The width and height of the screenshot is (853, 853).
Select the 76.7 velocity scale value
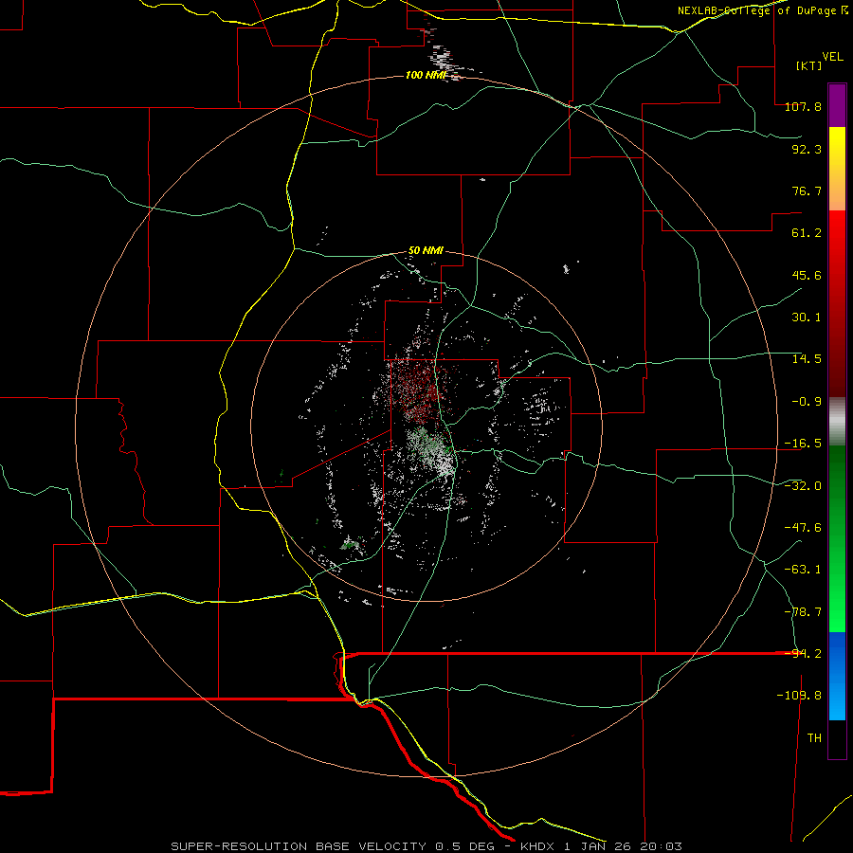click(x=807, y=191)
